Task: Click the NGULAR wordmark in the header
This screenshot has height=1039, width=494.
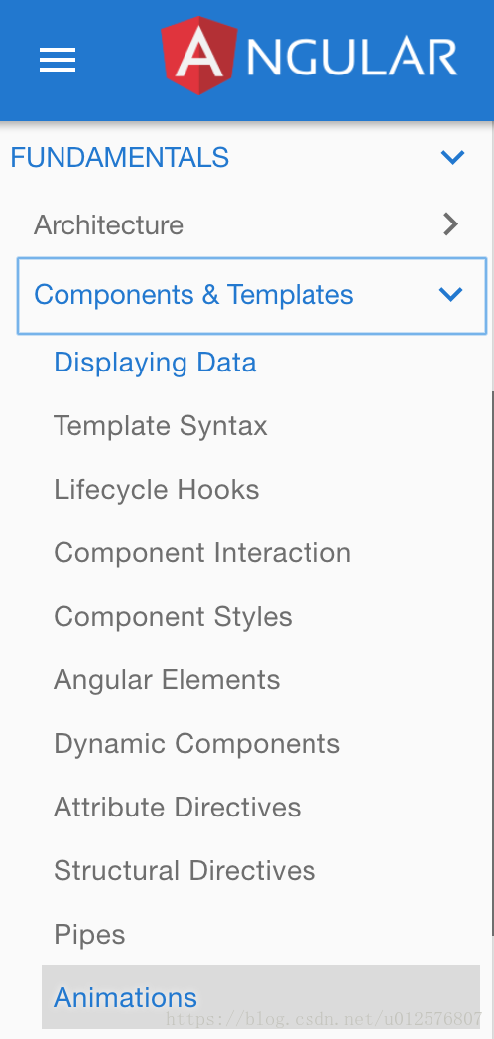Action: [x=352, y=57]
